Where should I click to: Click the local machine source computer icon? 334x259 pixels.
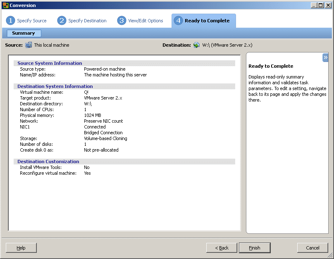(29, 45)
